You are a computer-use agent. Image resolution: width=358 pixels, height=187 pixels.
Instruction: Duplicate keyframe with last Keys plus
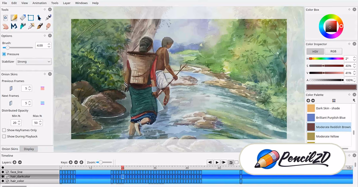(x=81, y=162)
